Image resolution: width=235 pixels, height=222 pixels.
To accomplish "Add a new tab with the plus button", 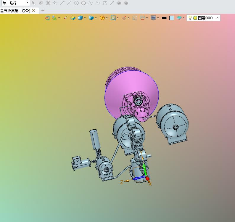I will (x=43, y=10).
